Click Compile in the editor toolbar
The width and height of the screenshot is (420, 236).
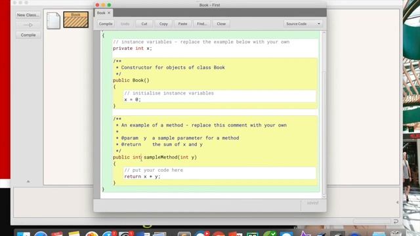106,24
